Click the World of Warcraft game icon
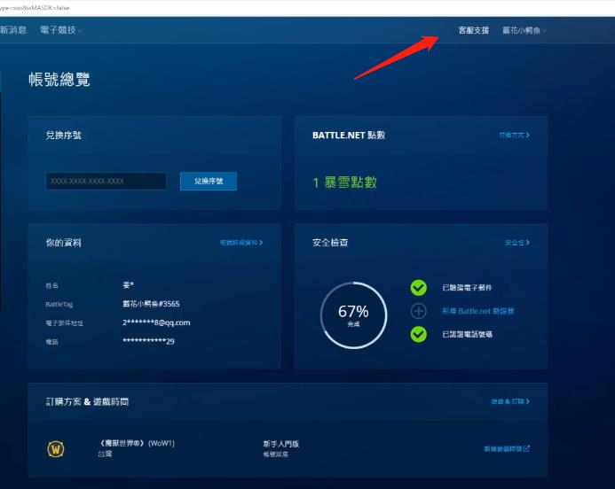Screen dimensions: 615x489 [56, 449]
